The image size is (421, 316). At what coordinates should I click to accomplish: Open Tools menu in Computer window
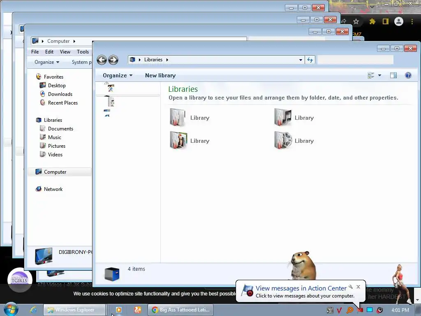click(83, 51)
